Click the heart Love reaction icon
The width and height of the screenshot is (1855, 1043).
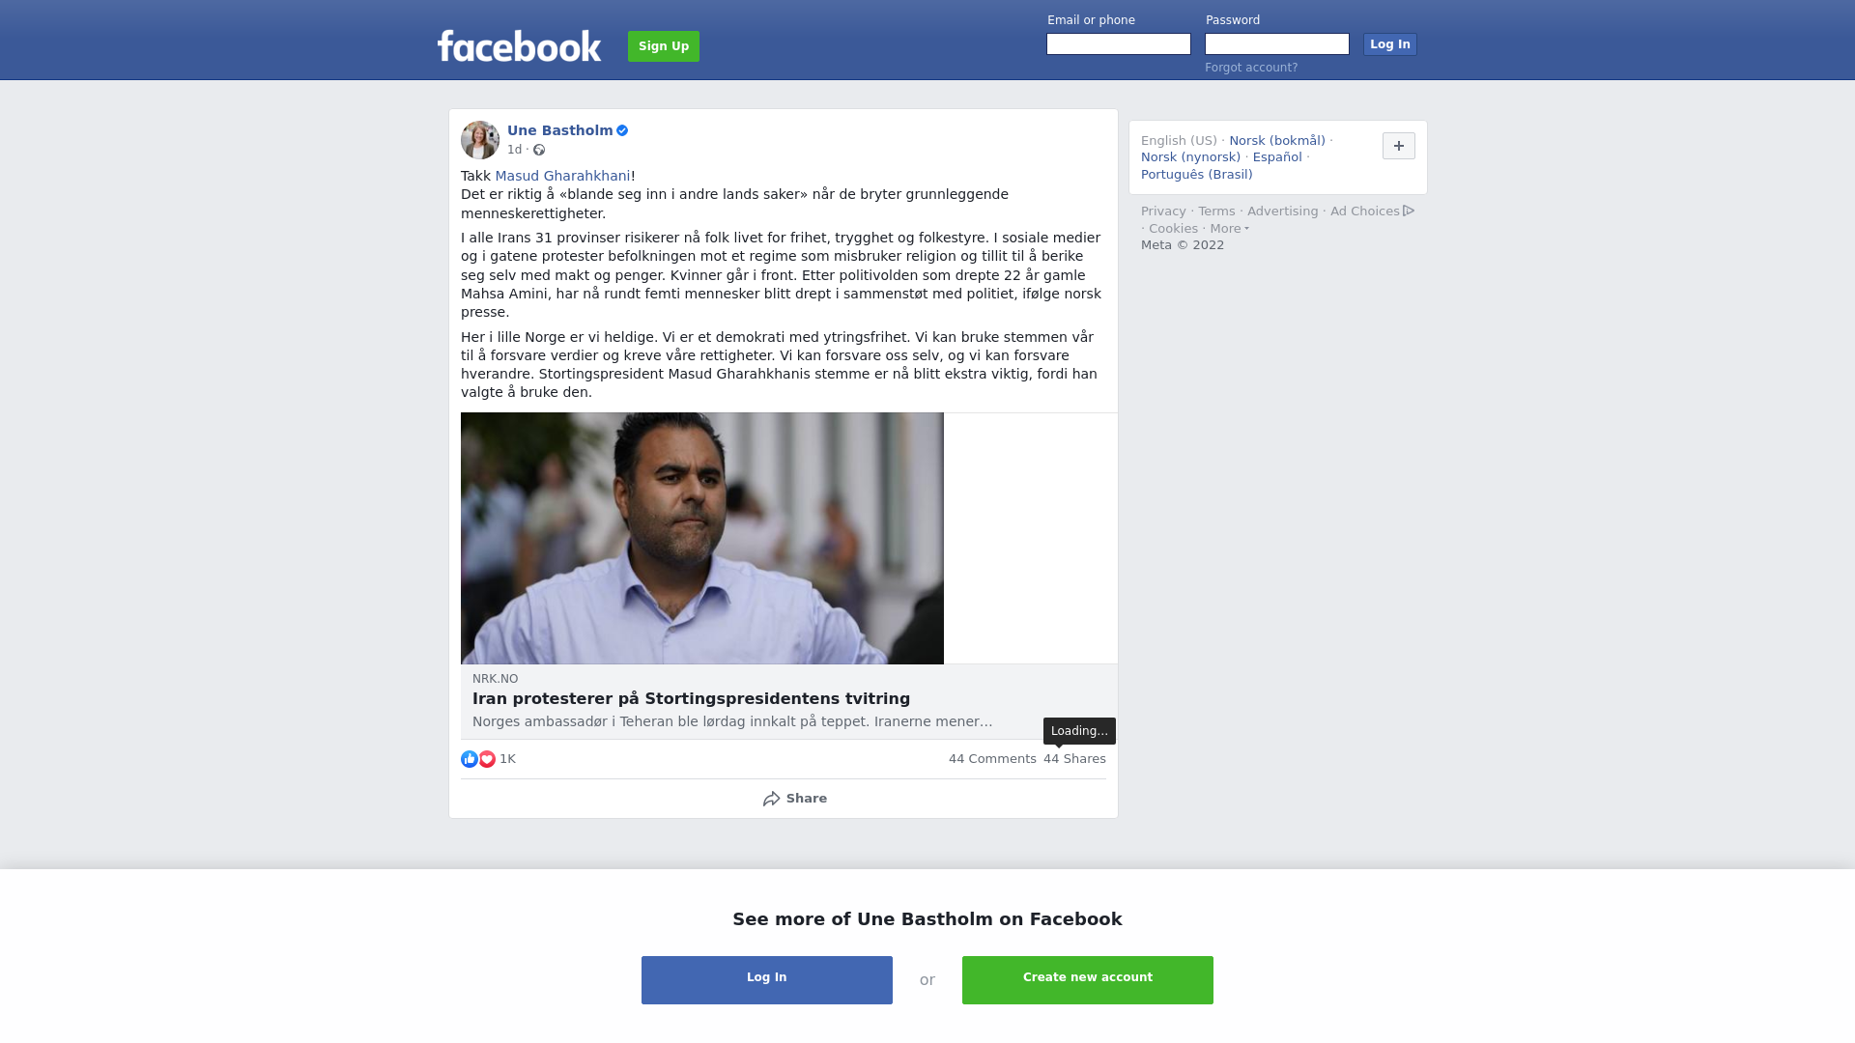click(487, 759)
